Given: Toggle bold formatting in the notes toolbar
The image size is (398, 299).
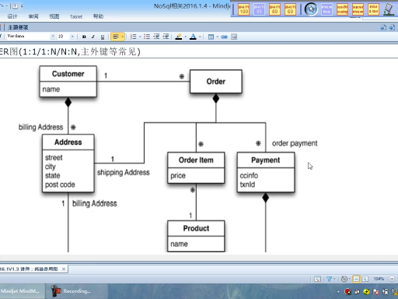Looking at the screenshot, I should [x=84, y=37].
